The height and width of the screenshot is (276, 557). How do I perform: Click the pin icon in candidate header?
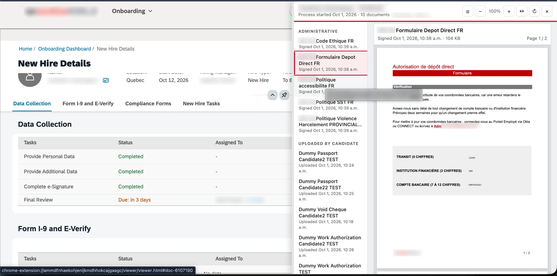pyautogui.click(x=284, y=95)
